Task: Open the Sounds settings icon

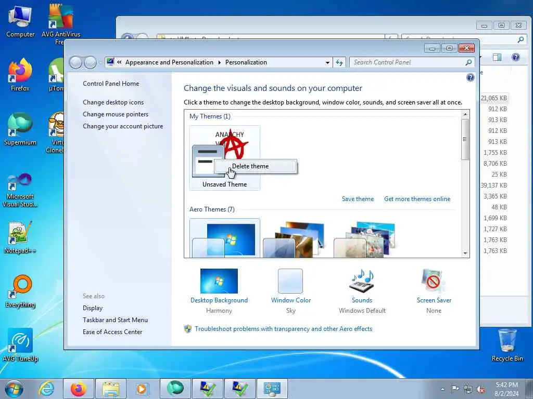Action: tap(362, 281)
